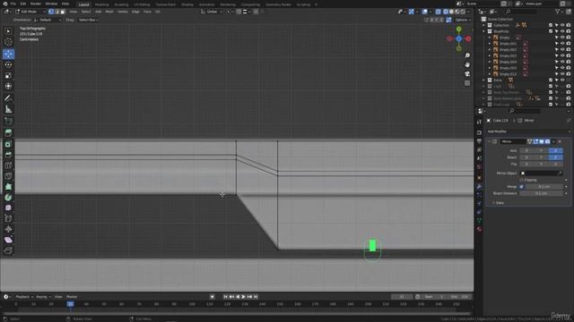Select the Loop Cut tool

coord(8,165)
